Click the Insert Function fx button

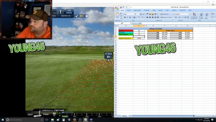[140, 23]
